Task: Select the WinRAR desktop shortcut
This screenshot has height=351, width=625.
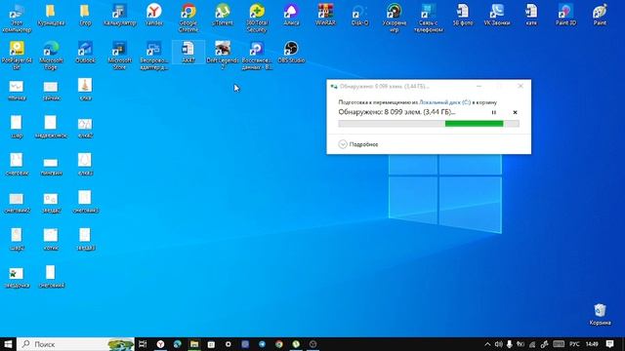Action: (325, 16)
